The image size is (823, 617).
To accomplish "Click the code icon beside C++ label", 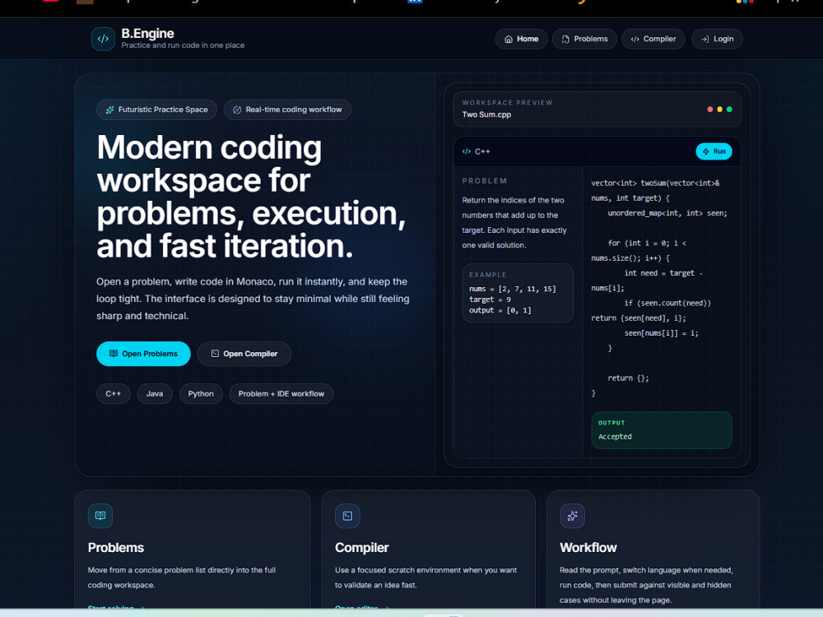I will 466,151.
